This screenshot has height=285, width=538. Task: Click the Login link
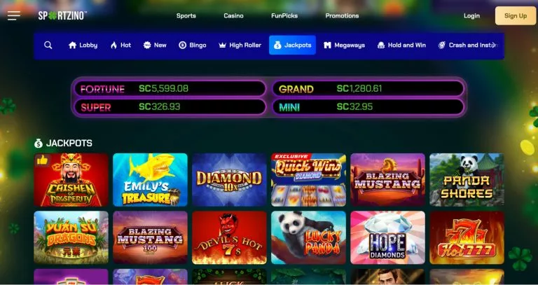point(471,16)
